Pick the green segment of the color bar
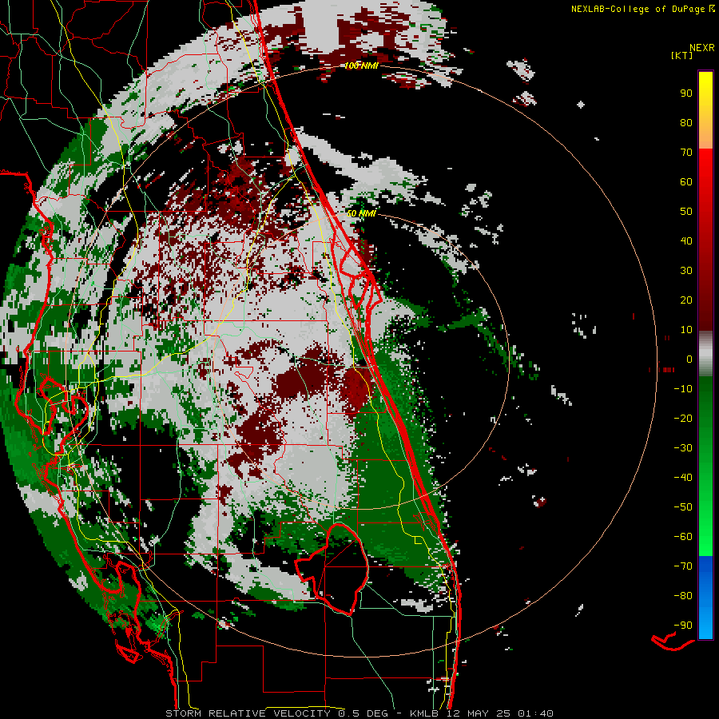This screenshot has width=719, height=719. pyautogui.click(x=705, y=466)
